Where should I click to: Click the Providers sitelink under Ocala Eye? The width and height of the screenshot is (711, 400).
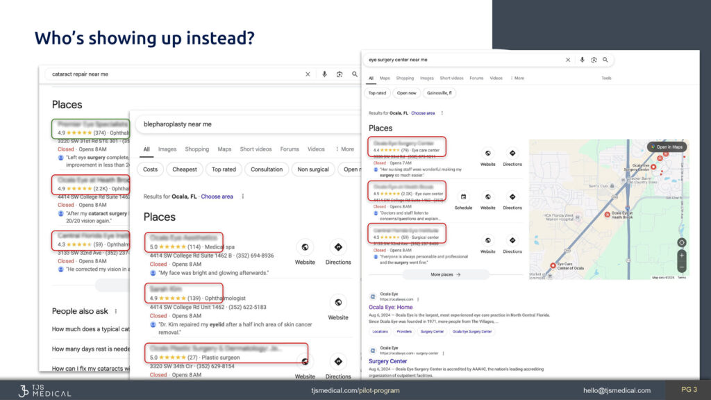[x=404, y=331]
